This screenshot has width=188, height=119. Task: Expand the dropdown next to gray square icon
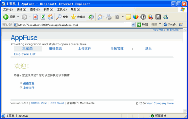(123, 17)
